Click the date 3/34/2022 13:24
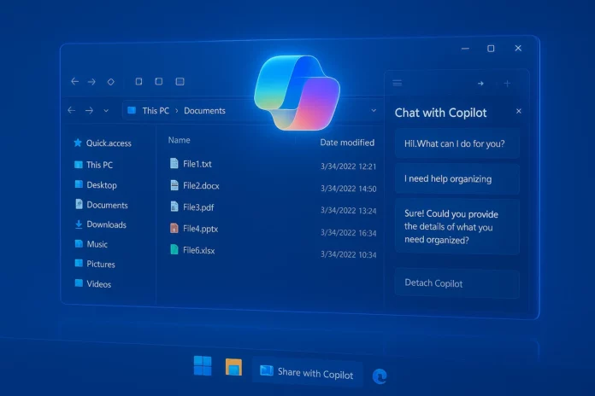This screenshot has height=396, width=595. pyautogui.click(x=348, y=210)
